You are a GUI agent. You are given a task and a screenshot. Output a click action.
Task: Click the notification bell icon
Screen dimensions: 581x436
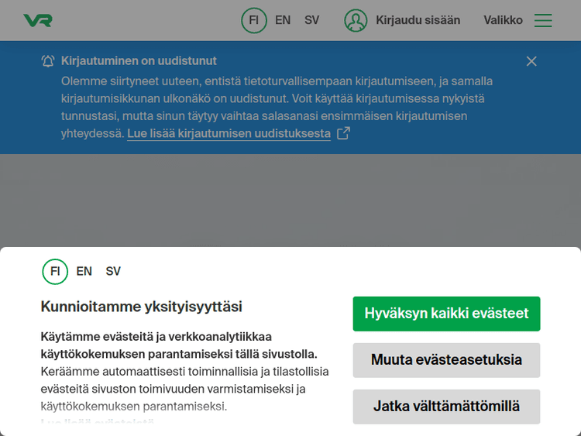pos(48,61)
